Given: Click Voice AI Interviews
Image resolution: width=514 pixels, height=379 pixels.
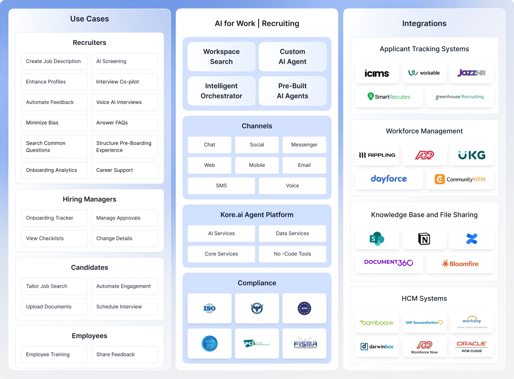Looking at the screenshot, I should (x=125, y=102).
